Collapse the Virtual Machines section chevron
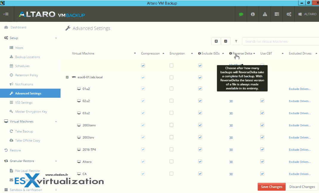The image size is (319, 193). click(56, 122)
